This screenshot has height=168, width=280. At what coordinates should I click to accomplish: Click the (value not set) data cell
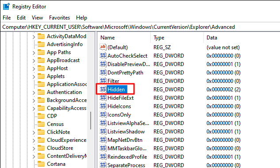coord(223,47)
